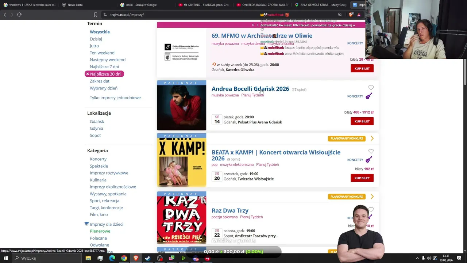
Task: Open 69. MFMO Filharmonia logo thumbnail
Action: tap(181, 53)
